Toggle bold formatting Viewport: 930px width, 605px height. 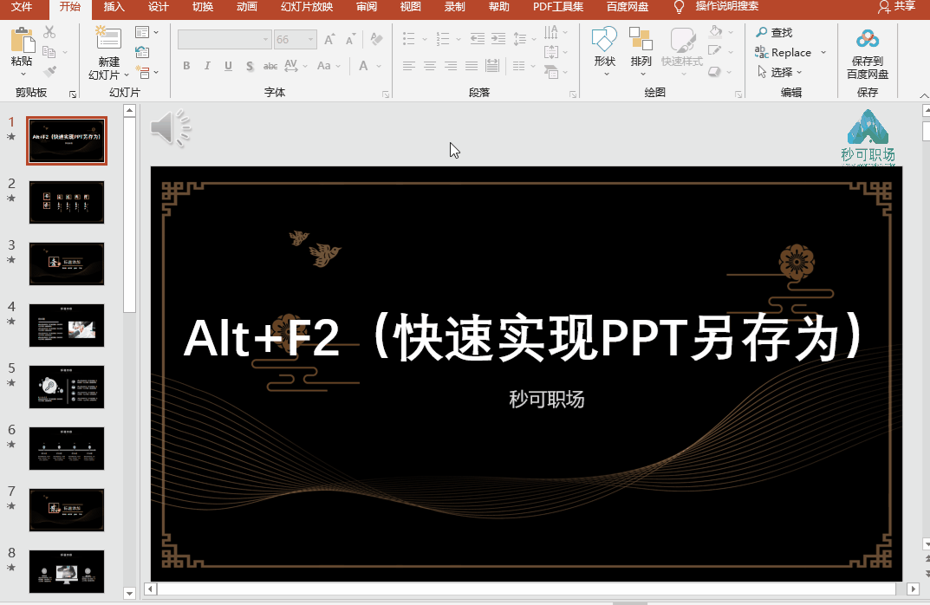point(185,66)
